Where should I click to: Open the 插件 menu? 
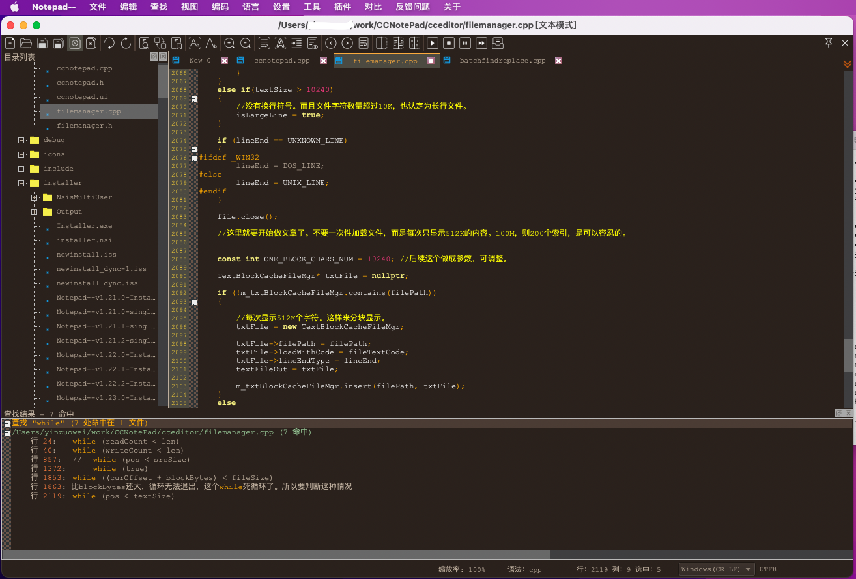click(342, 7)
